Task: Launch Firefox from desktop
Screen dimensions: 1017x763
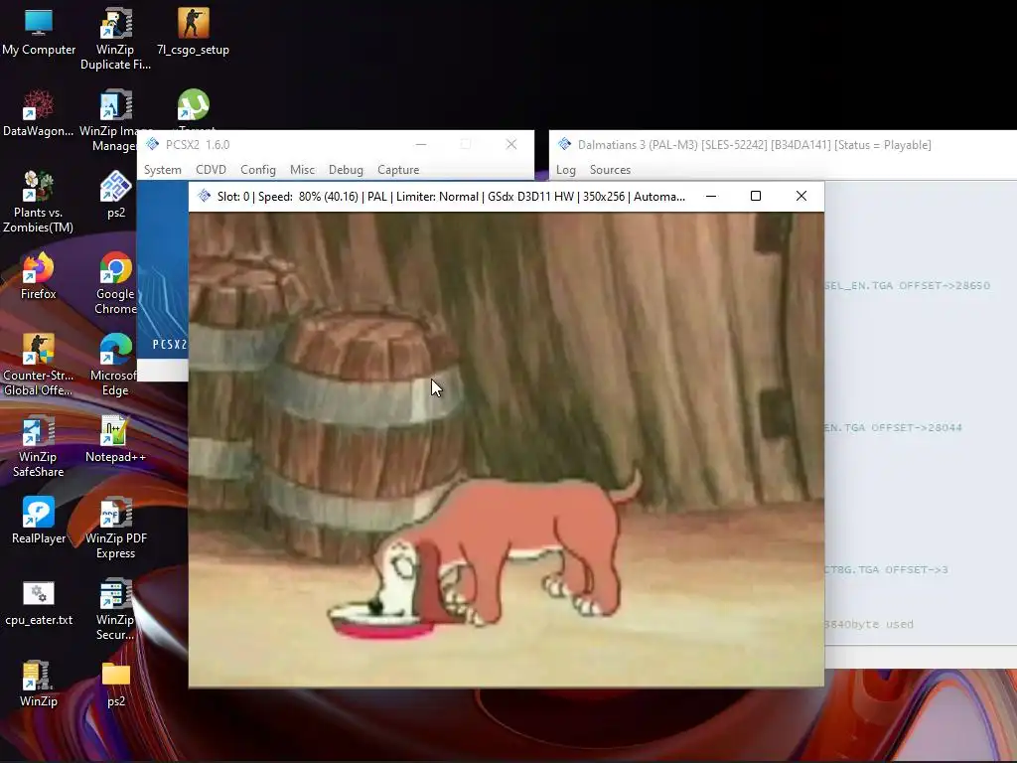Action: click(39, 277)
